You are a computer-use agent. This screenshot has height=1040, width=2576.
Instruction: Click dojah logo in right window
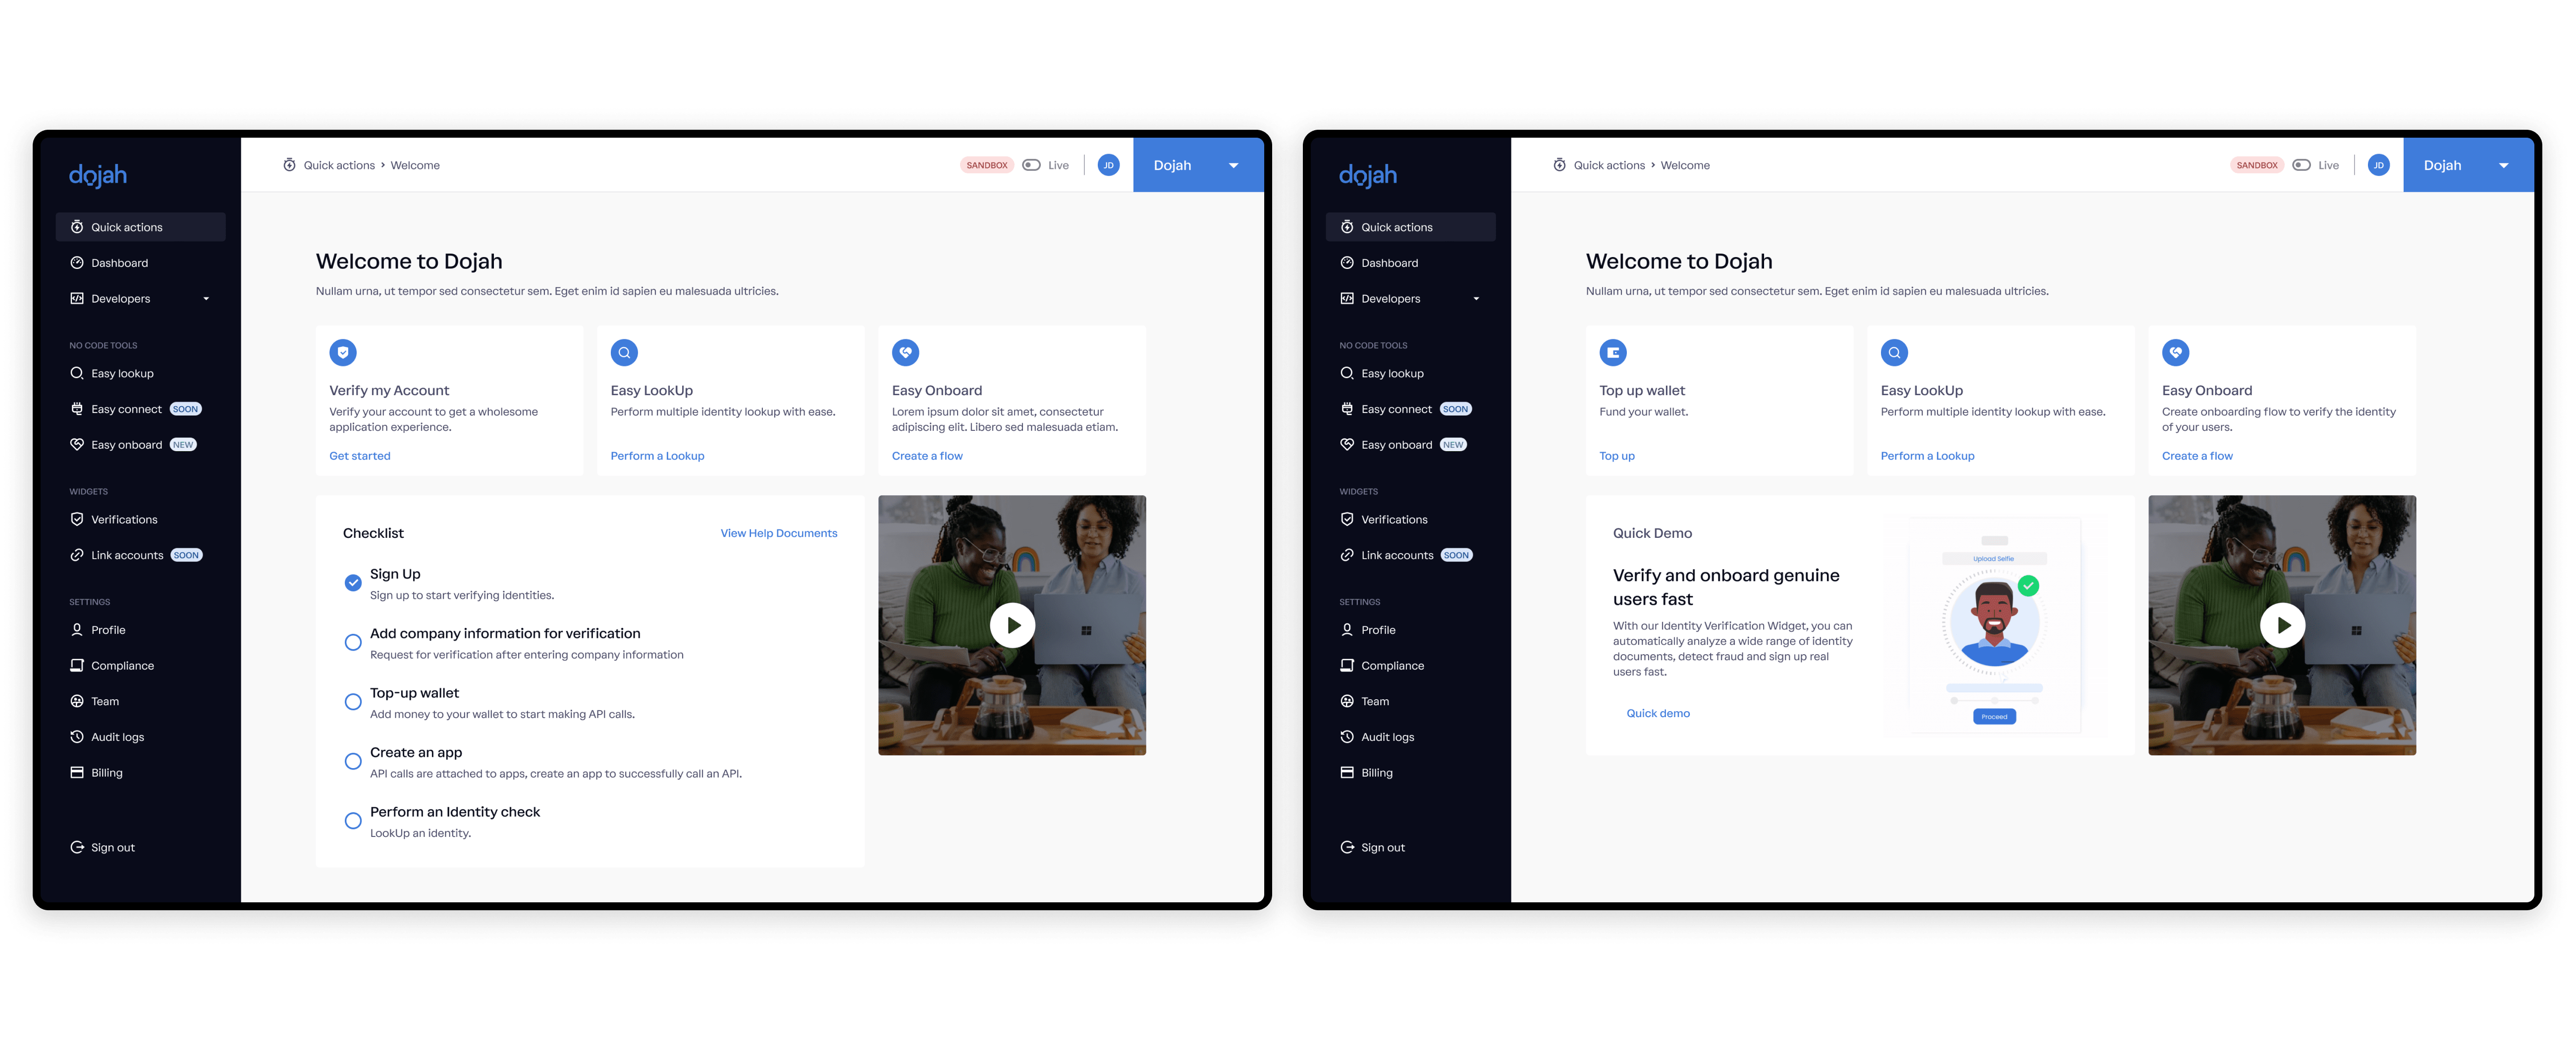(x=1368, y=175)
